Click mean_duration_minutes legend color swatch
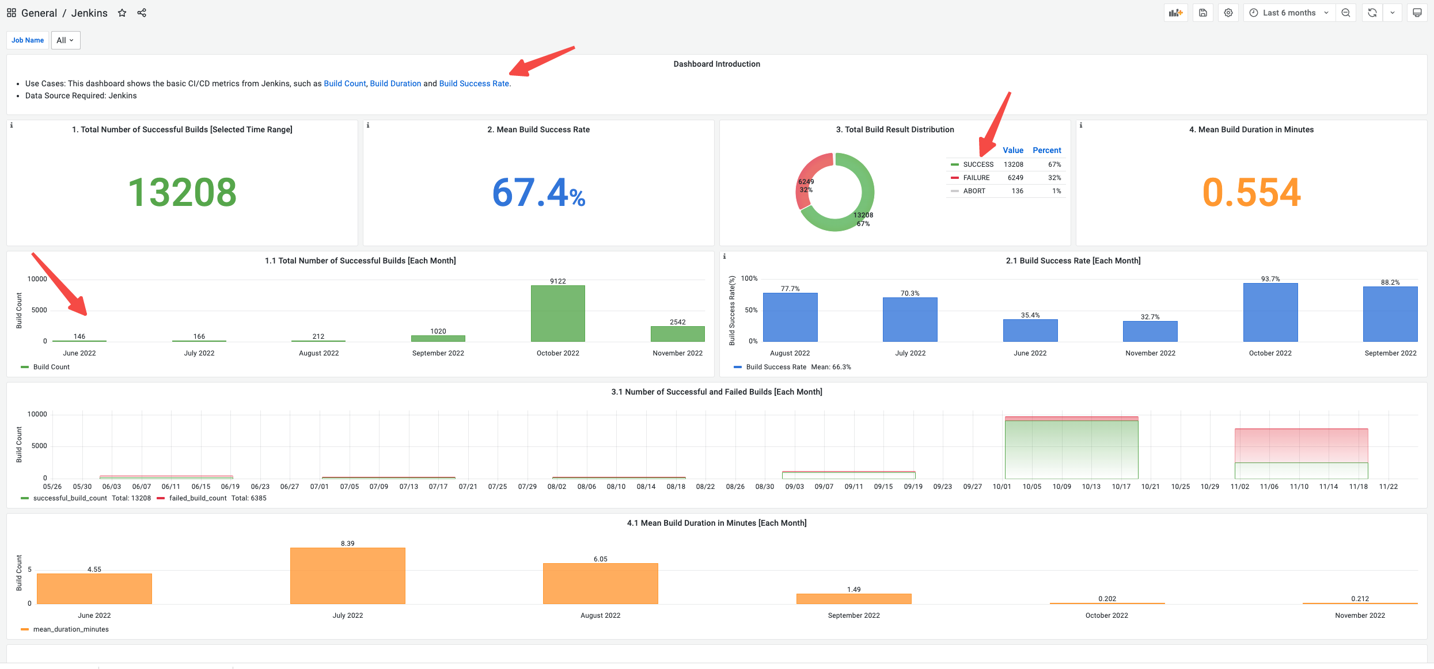 [25, 629]
